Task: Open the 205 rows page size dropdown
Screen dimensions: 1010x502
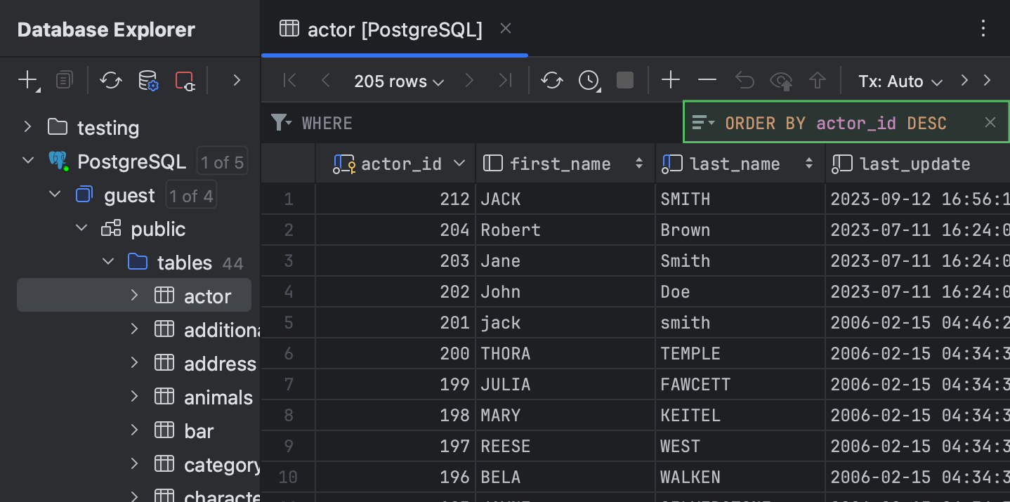Action: pyautogui.click(x=398, y=81)
